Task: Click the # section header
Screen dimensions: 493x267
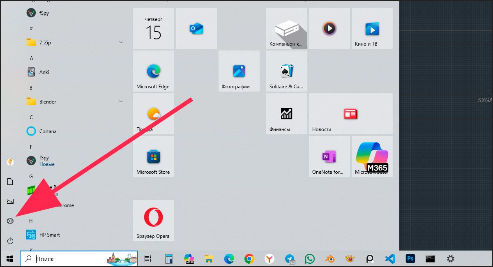Action: [31, 28]
